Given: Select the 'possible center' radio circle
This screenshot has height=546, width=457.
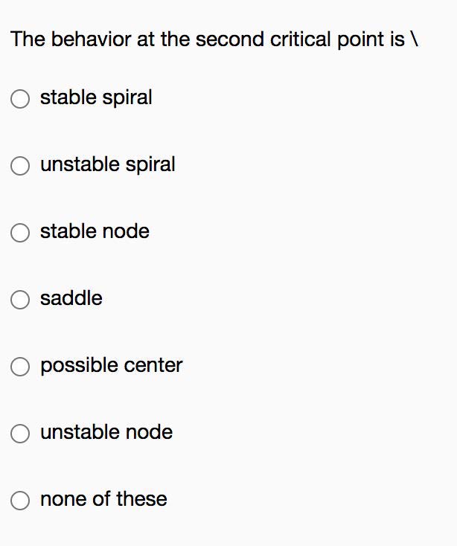Looking at the screenshot, I should coord(21,366).
